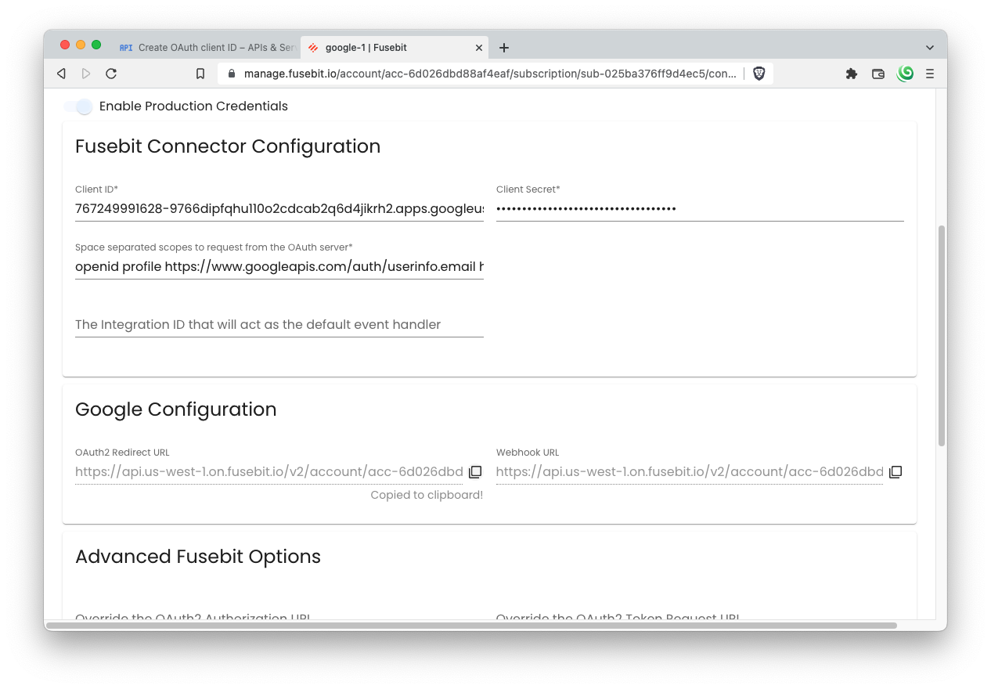Image resolution: width=991 pixels, height=689 pixels.
Task: Open a new browser tab
Action: pos(504,48)
